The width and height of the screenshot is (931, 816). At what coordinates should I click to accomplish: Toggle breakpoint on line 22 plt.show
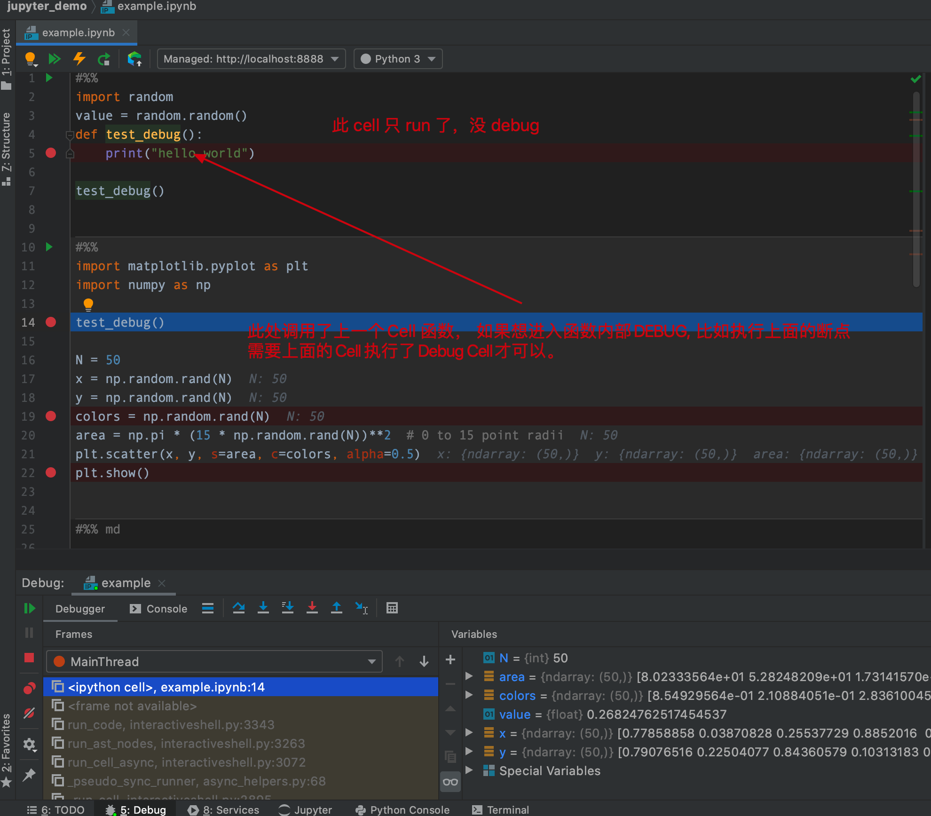point(51,472)
